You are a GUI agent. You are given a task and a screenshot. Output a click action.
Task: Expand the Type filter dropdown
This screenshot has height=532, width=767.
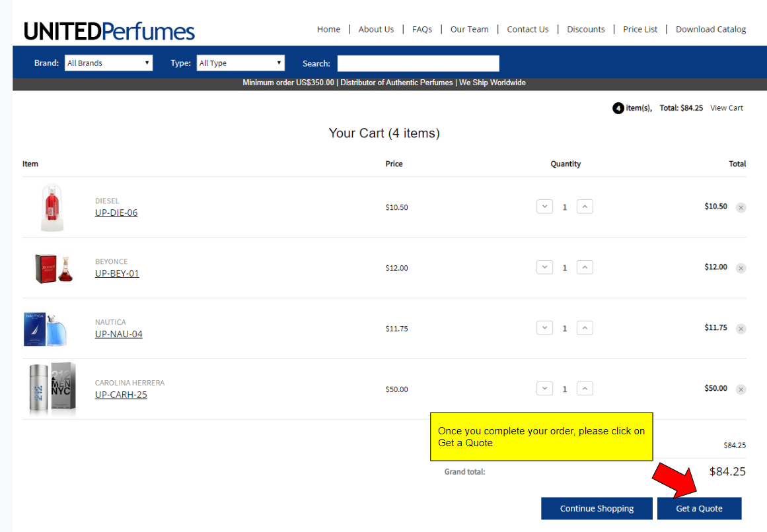pyautogui.click(x=240, y=63)
